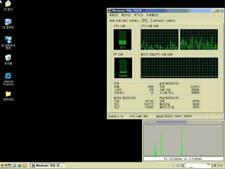
Task: Click the 시작 (Start) button
Action: (6, 165)
